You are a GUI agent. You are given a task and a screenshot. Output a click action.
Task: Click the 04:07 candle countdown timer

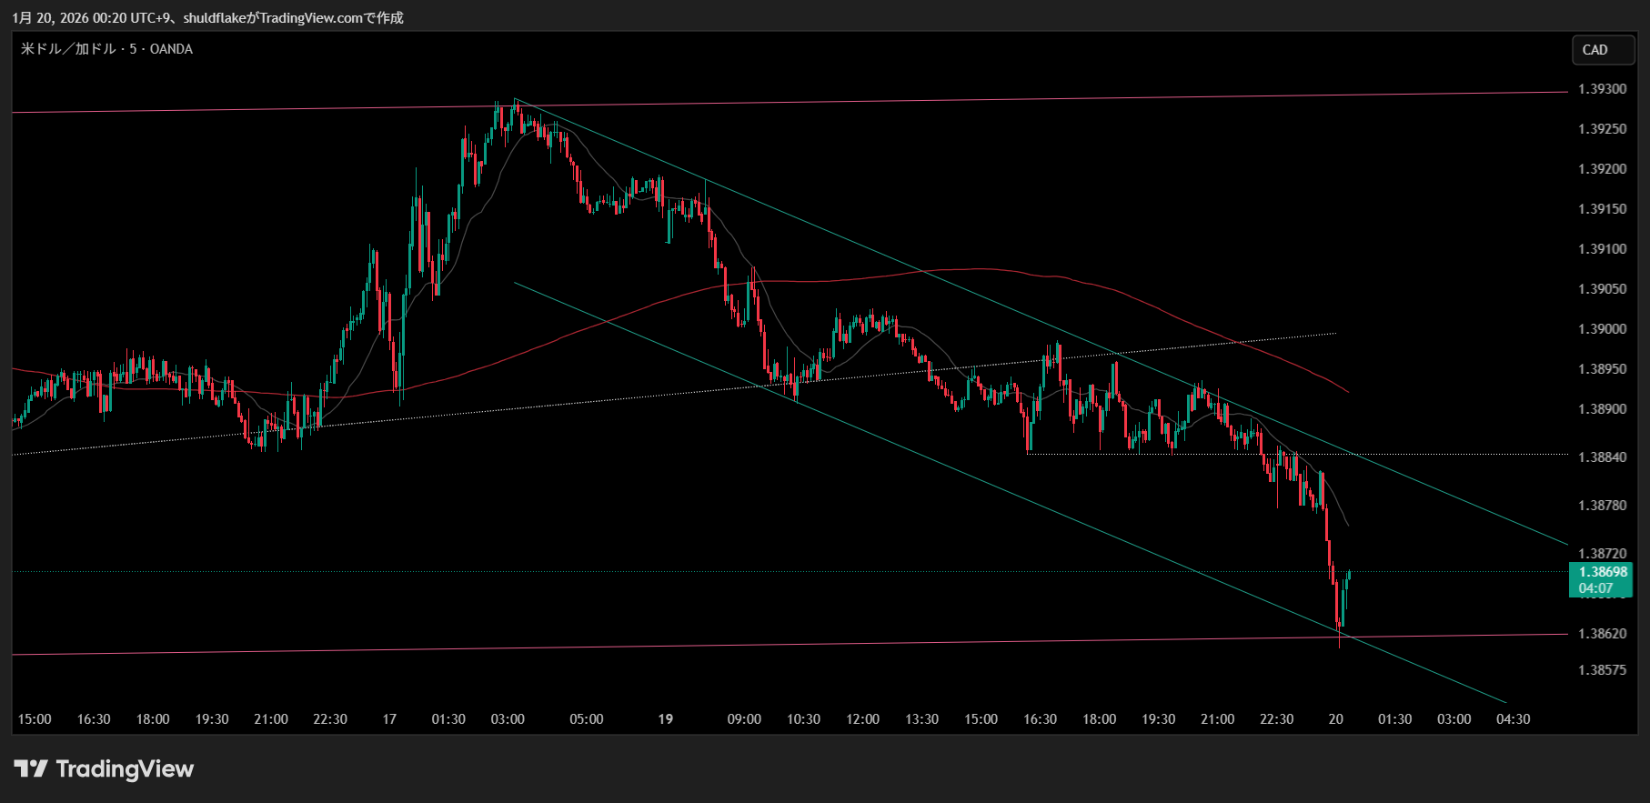tap(1595, 588)
